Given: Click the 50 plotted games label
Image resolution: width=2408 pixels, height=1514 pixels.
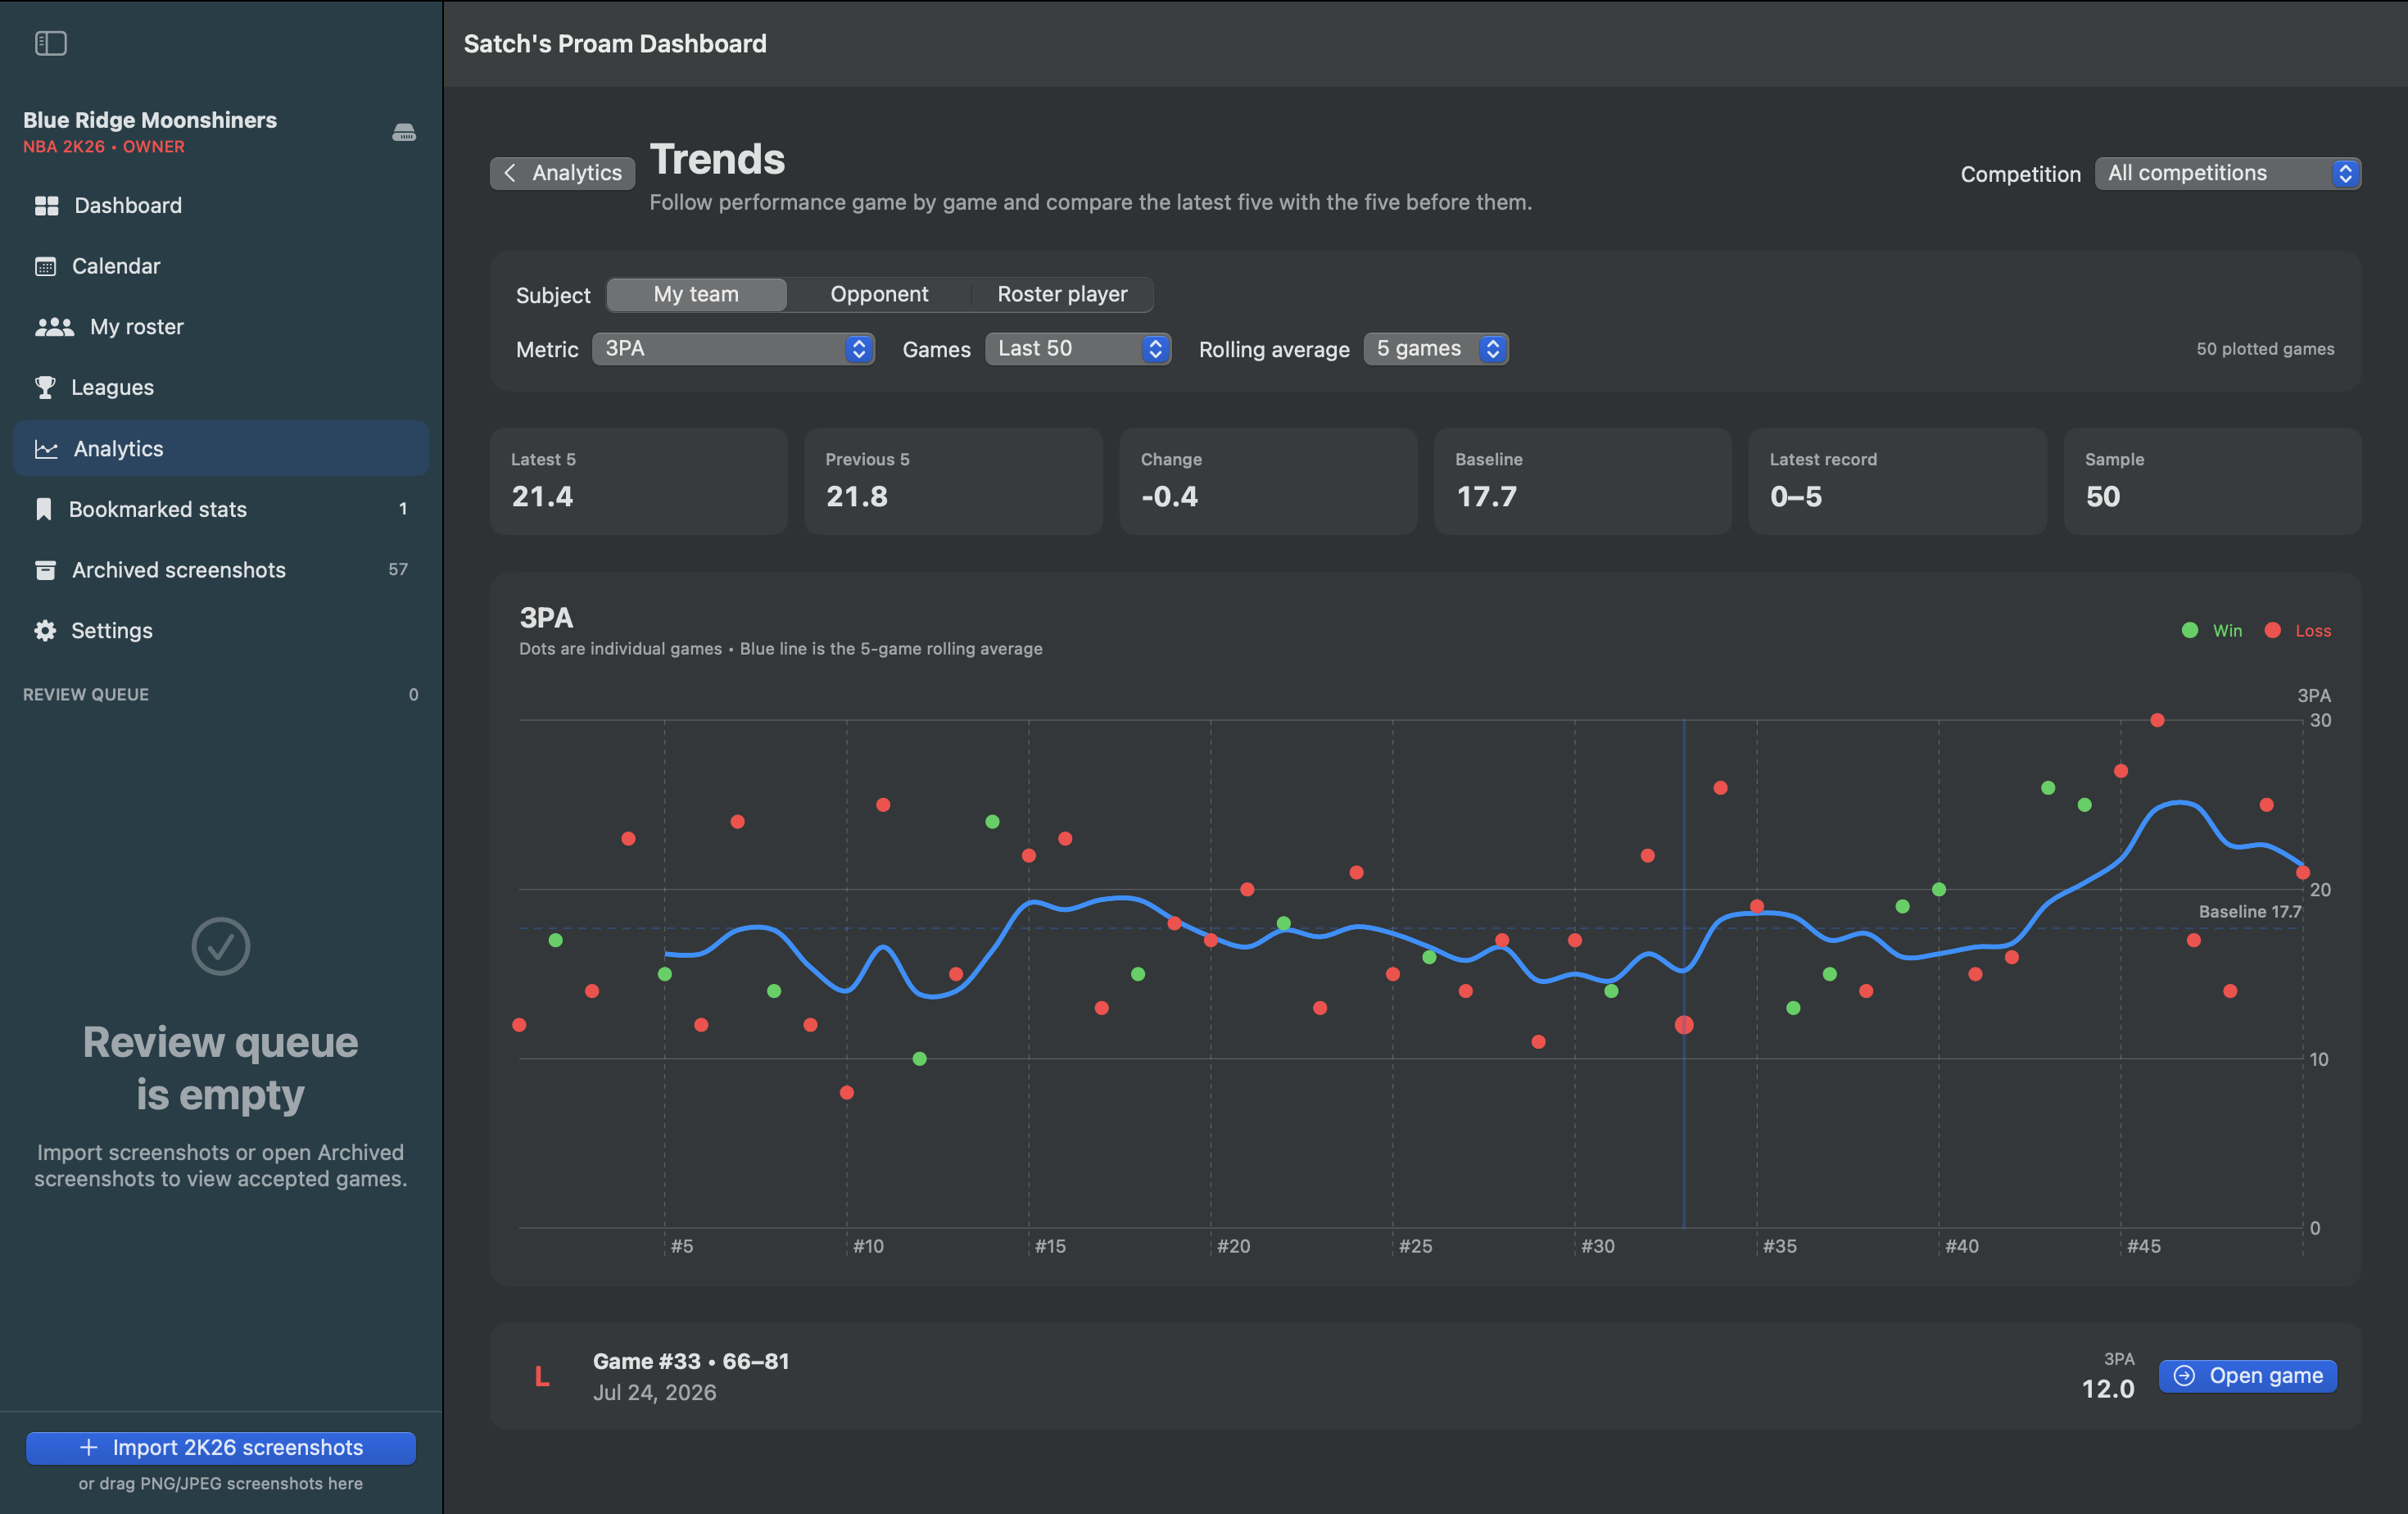Looking at the screenshot, I should [2265, 349].
